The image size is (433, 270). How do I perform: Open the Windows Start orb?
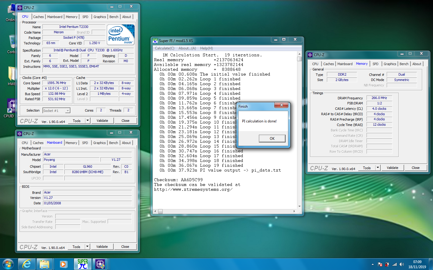(8, 264)
